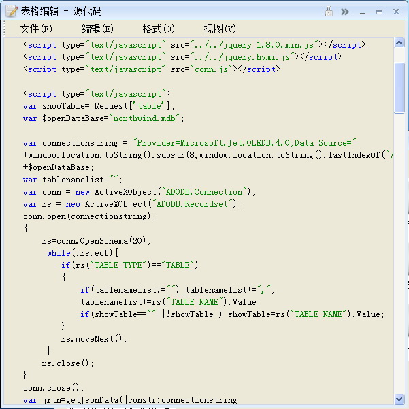The image size is (409, 409).
Task: Click the vertical scrollbar thumb
Action: (x=399, y=88)
